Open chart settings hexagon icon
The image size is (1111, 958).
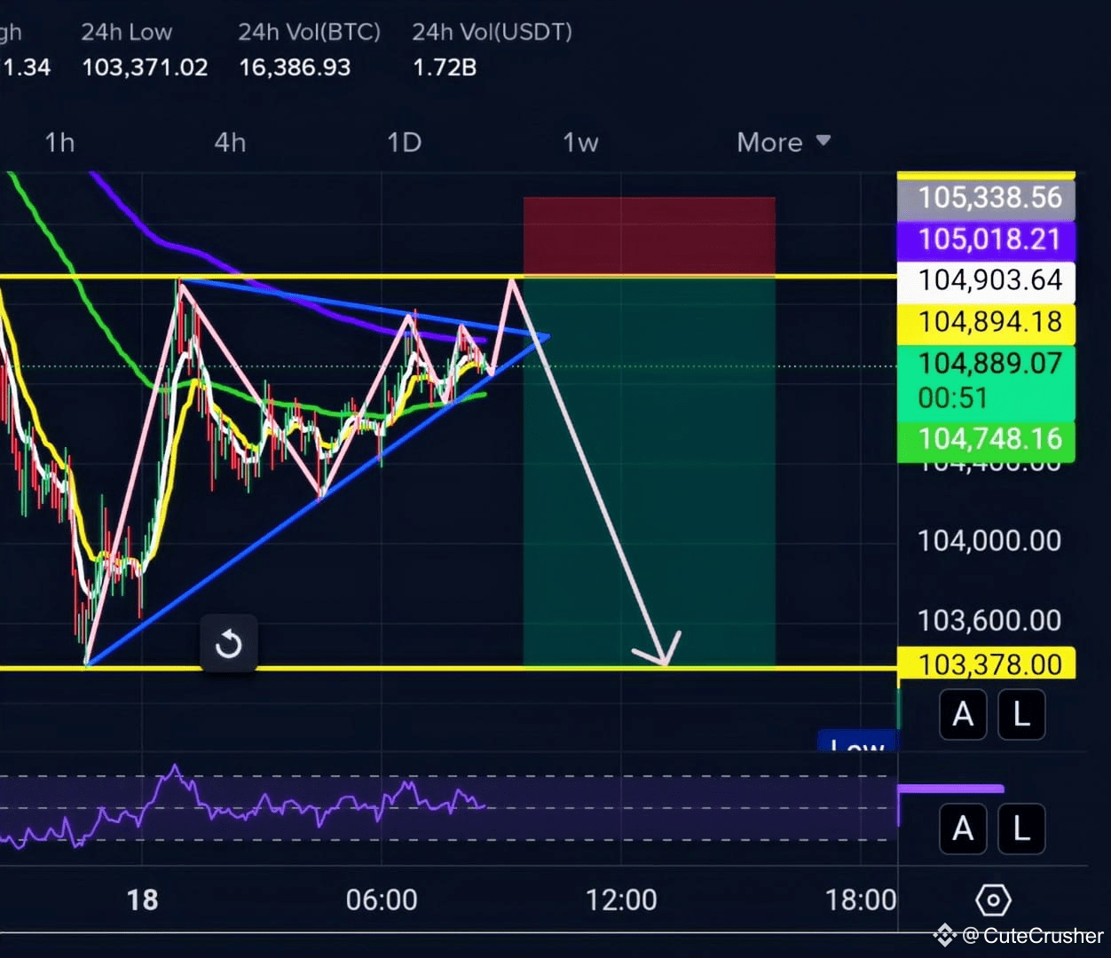pos(993,900)
